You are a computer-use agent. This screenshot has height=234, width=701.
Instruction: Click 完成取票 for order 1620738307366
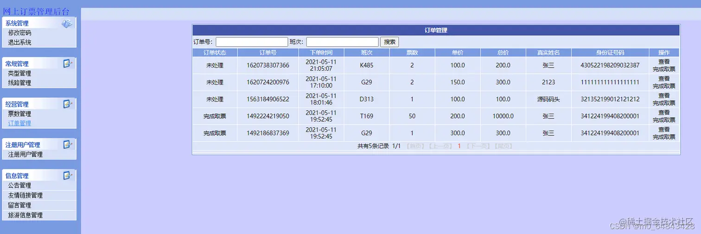[664, 69]
